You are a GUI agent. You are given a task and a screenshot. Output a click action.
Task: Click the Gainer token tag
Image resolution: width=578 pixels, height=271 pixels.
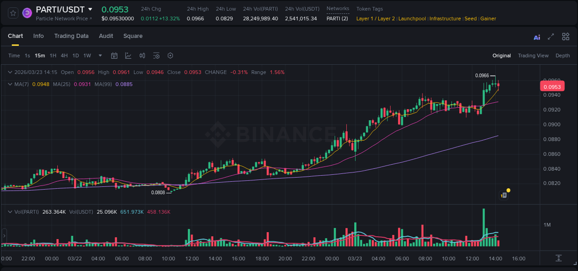click(x=488, y=18)
